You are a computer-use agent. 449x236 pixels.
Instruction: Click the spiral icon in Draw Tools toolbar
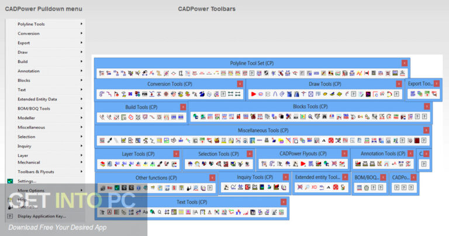coord(282,94)
